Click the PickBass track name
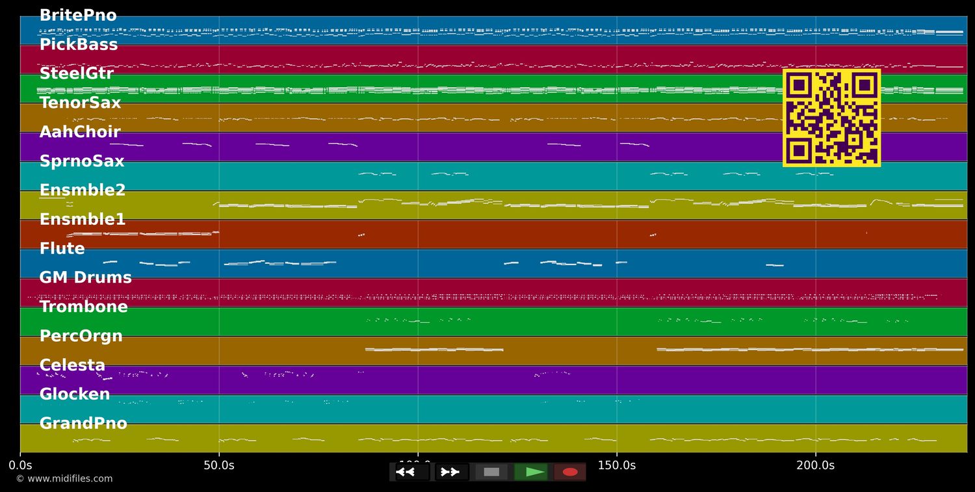The height and width of the screenshot is (492, 975). click(78, 44)
